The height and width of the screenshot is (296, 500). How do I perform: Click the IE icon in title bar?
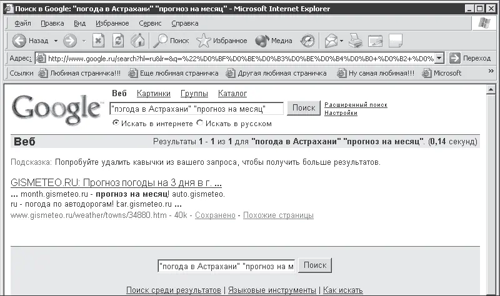pos(9,8)
